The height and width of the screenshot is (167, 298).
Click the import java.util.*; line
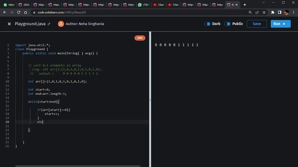click(x=33, y=45)
